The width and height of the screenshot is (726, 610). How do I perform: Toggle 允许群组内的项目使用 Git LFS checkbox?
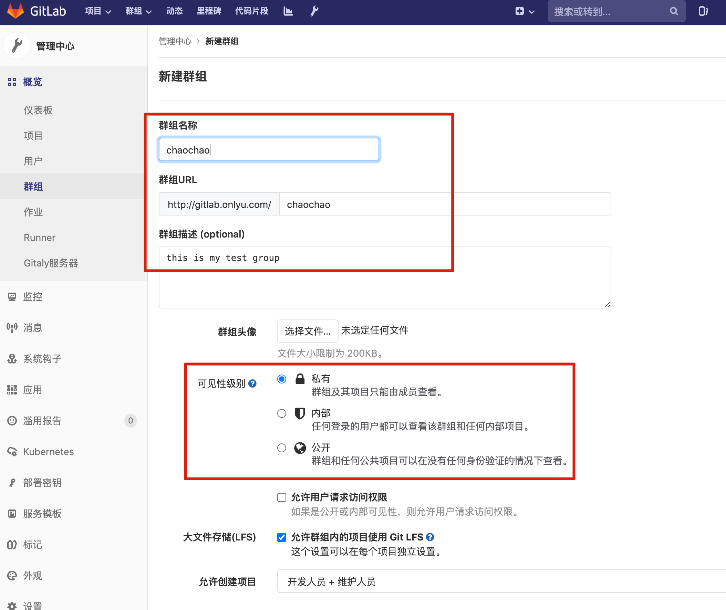[281, 537]
